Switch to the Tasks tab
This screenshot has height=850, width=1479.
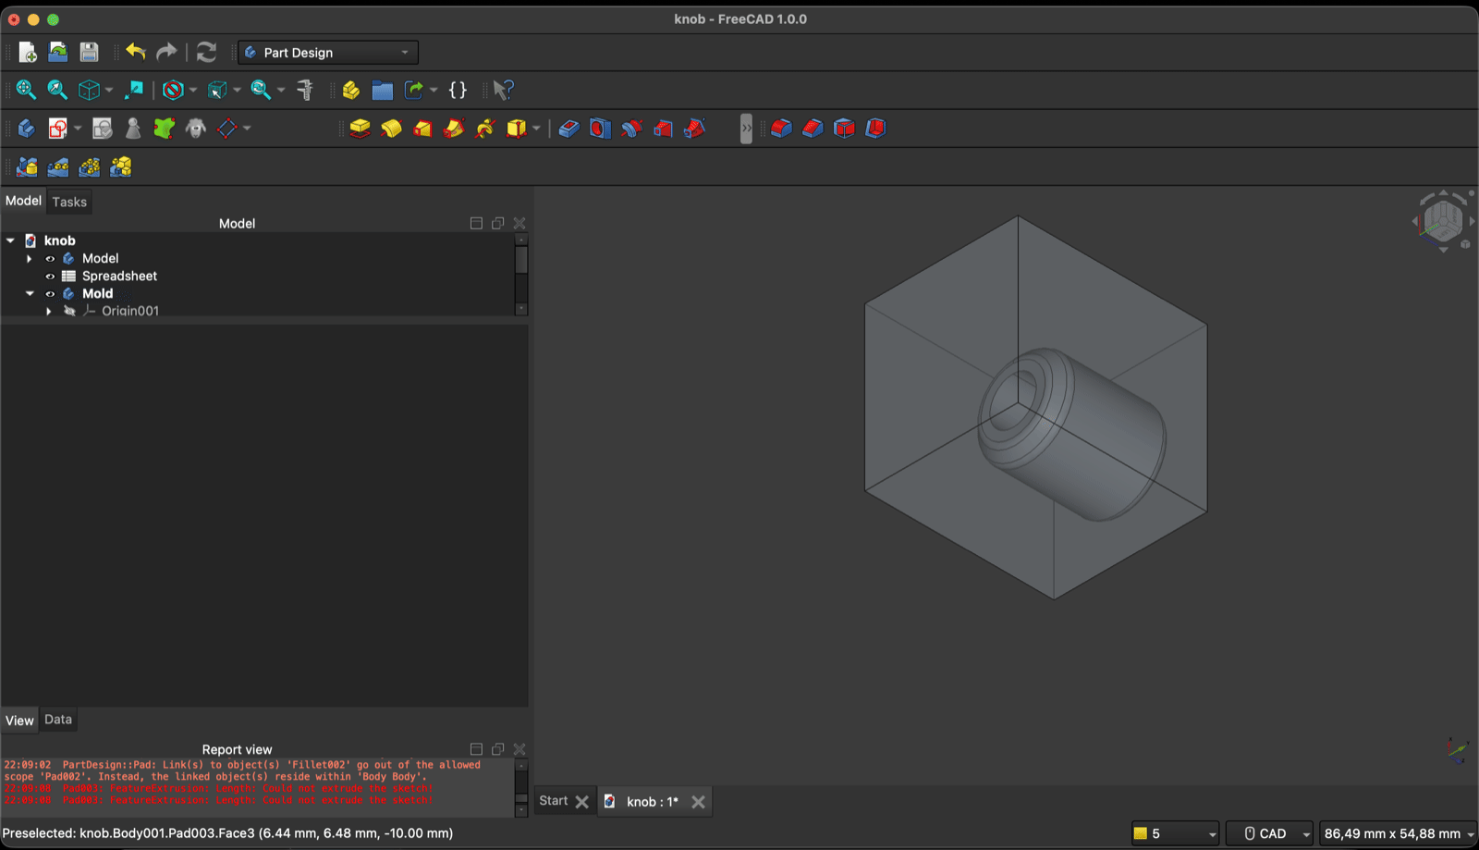(x=69, y=202)
